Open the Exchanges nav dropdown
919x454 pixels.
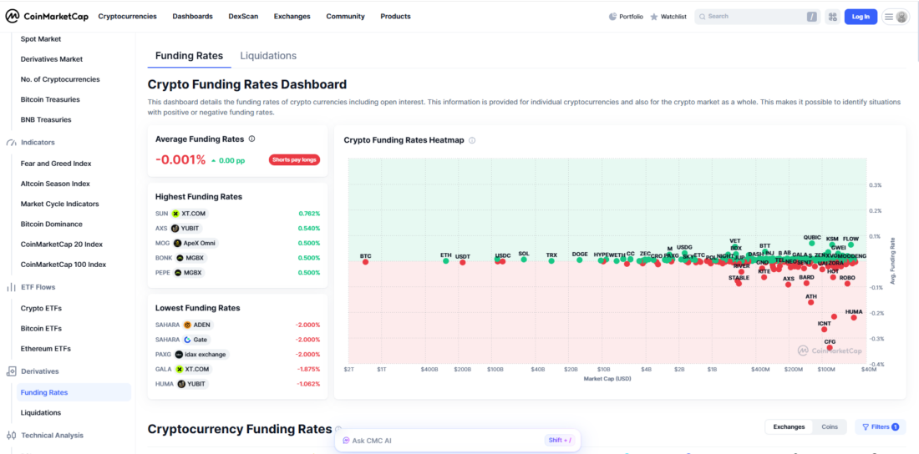pyautogui.click(x=292, y=17)
